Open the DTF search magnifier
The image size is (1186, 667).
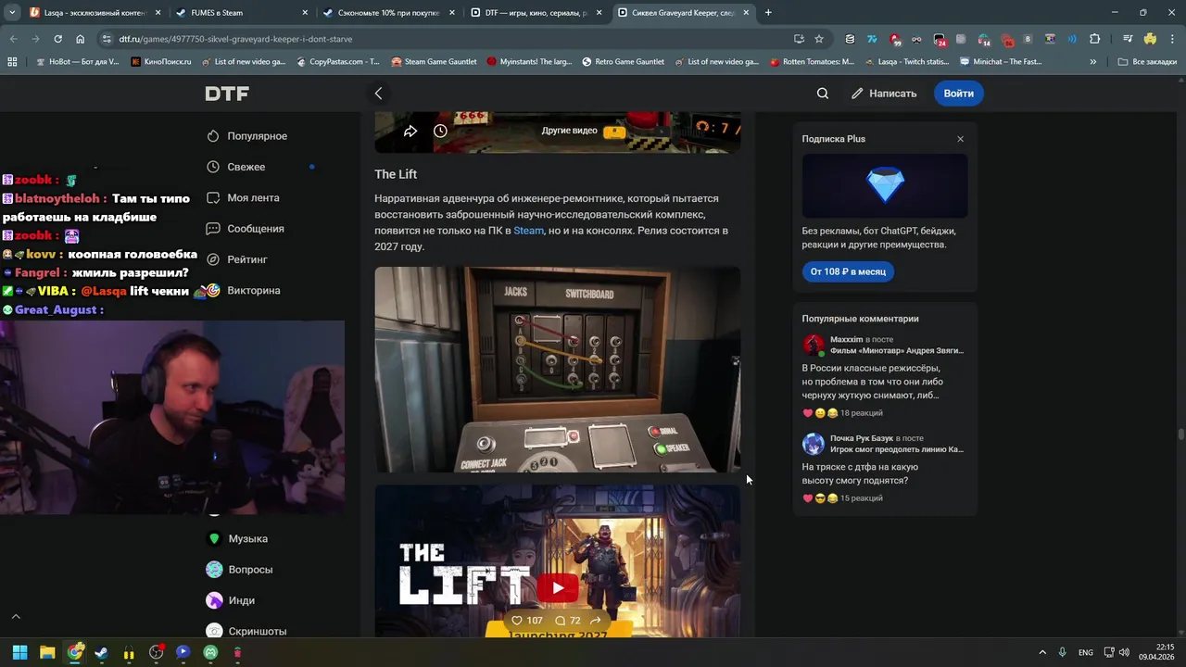click(823, 94)
